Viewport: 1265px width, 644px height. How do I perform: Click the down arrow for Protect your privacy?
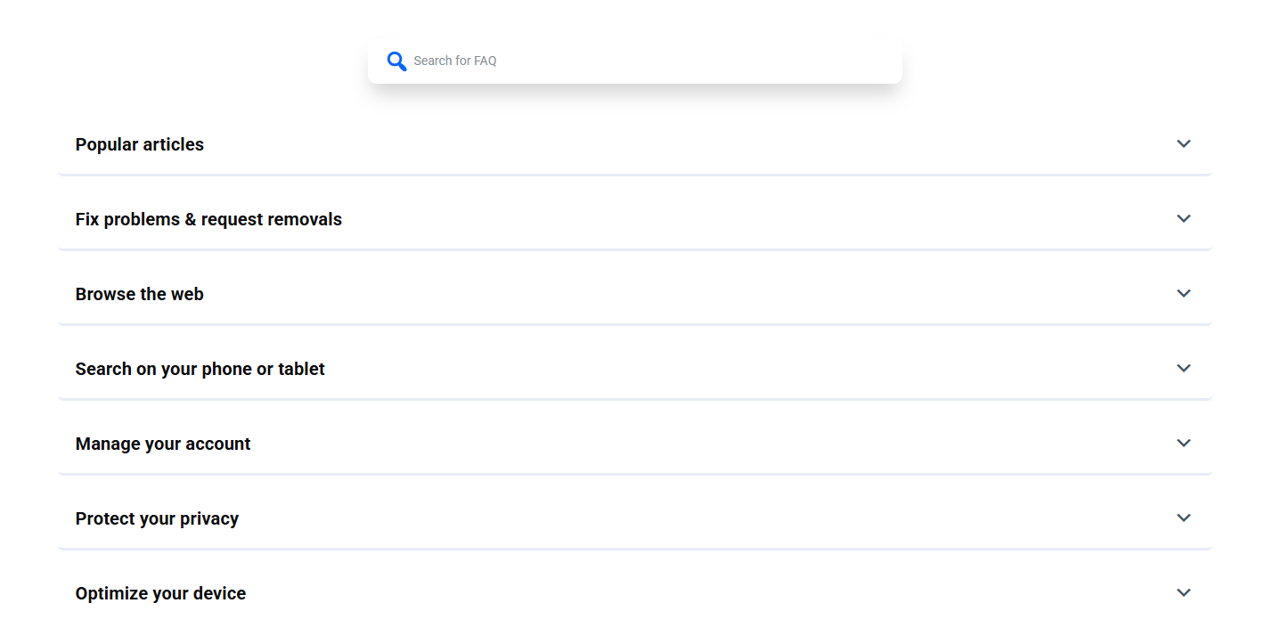(1183, 518)
